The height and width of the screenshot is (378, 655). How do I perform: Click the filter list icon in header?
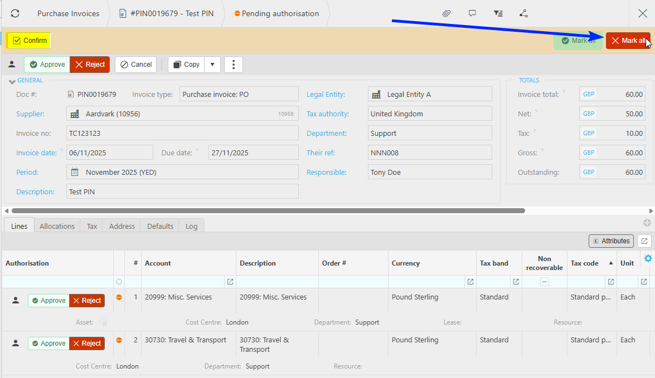coord(498,13)
